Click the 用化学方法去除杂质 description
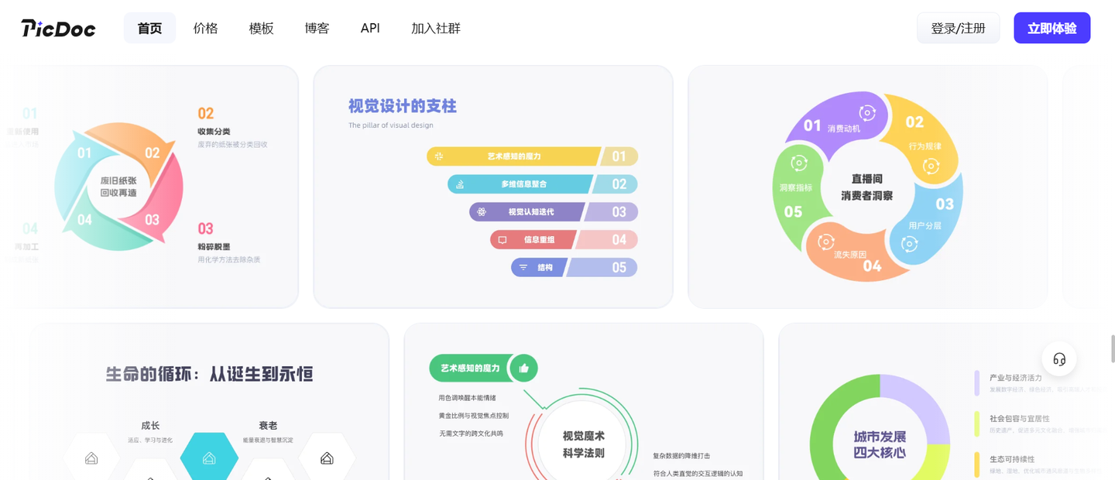The height and width of the screenshot is (480, 1115). click(x=229, y=260)
